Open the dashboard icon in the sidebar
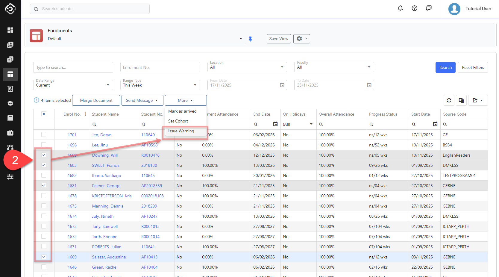This screenshot has width=499, height=277. (x=10, y=30)
